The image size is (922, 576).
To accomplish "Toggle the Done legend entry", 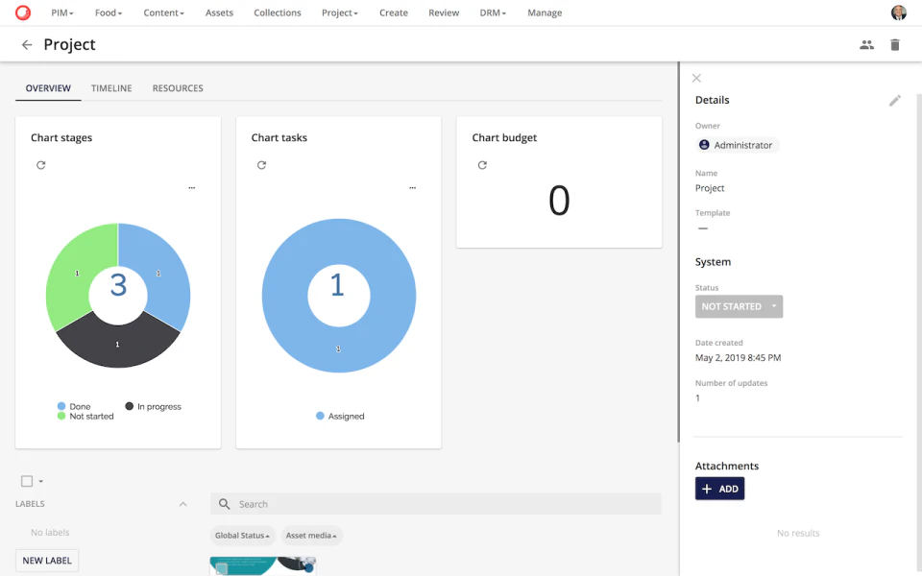I will coord(76,406).
